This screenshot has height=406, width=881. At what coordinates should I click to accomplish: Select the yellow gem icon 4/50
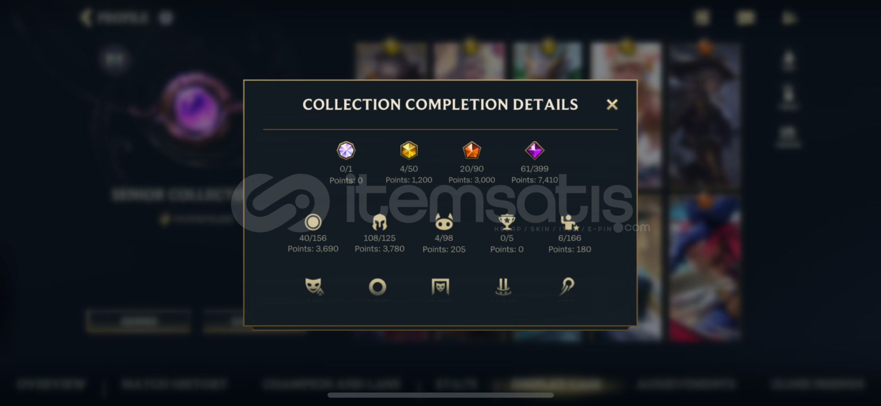point(409,150)
